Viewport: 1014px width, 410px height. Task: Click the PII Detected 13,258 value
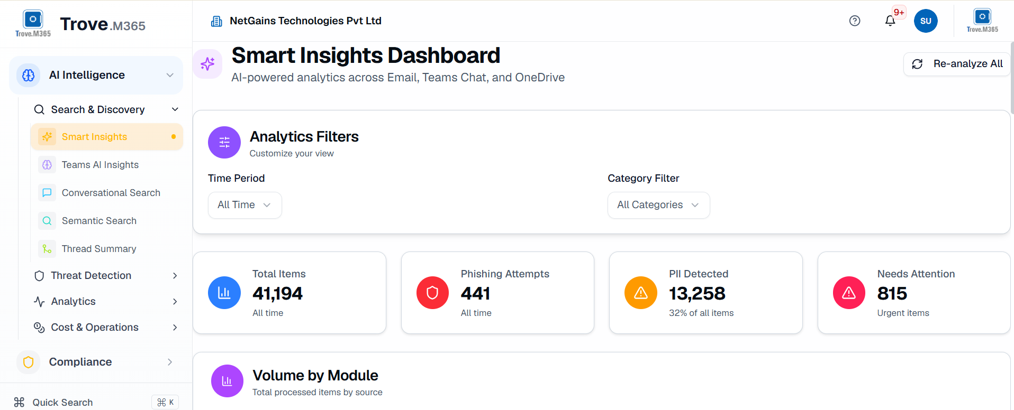(697, 293)
